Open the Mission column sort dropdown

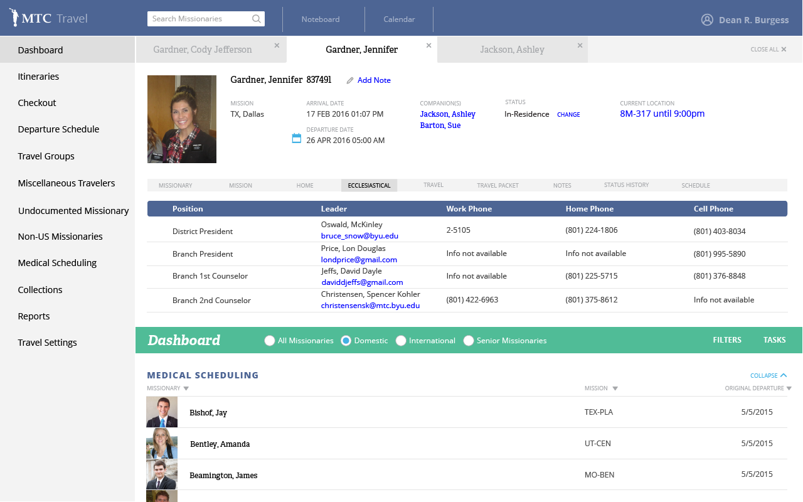(615, 388)
